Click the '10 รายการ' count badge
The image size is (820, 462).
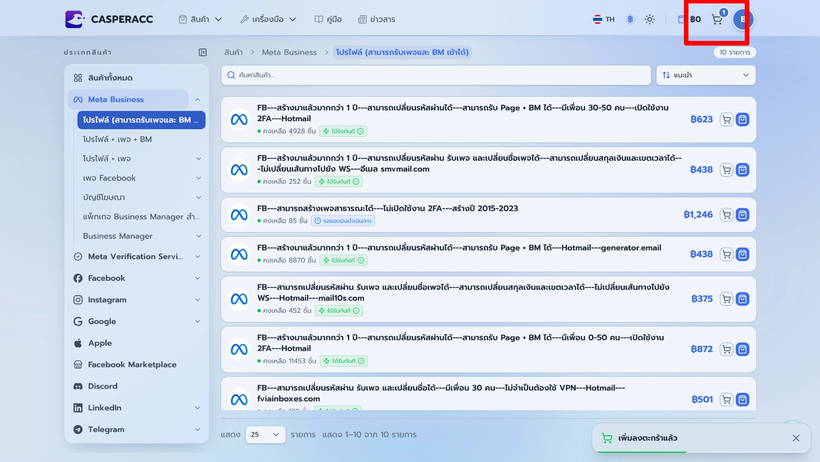(x=735, y=52)
